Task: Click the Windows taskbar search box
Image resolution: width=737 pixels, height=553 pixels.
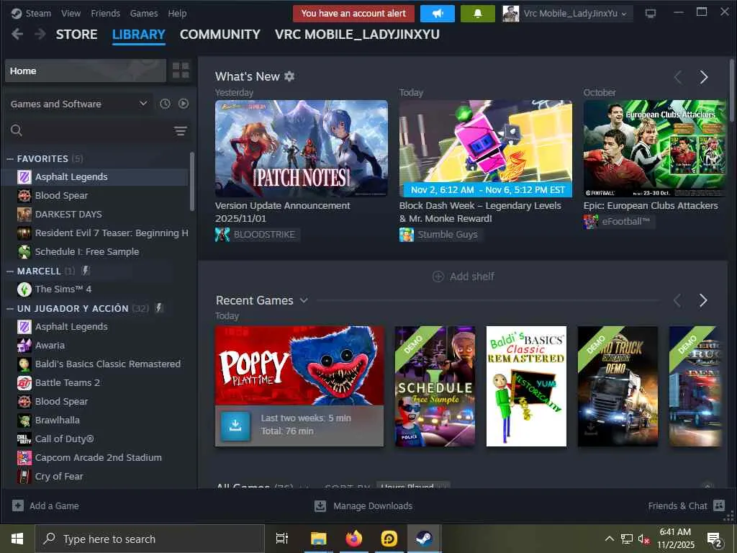Action: click(x=150, y=539)
